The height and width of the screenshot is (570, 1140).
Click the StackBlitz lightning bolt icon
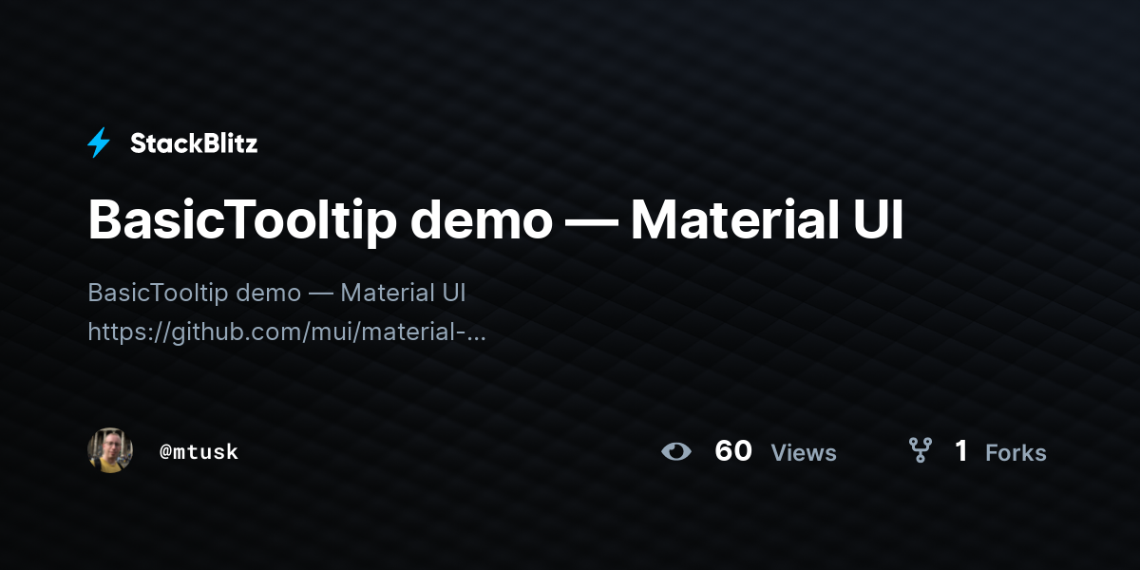[x=99, y=143]
